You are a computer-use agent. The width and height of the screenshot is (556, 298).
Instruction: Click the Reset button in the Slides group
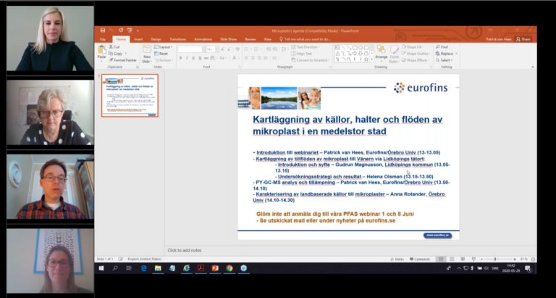point(162,53)
